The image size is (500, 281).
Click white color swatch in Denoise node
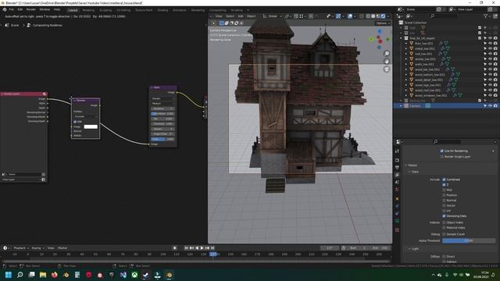point(91,126)
